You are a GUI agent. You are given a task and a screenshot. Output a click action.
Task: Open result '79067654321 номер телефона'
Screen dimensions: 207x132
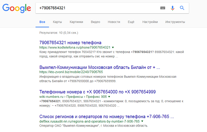click(71, 43)
